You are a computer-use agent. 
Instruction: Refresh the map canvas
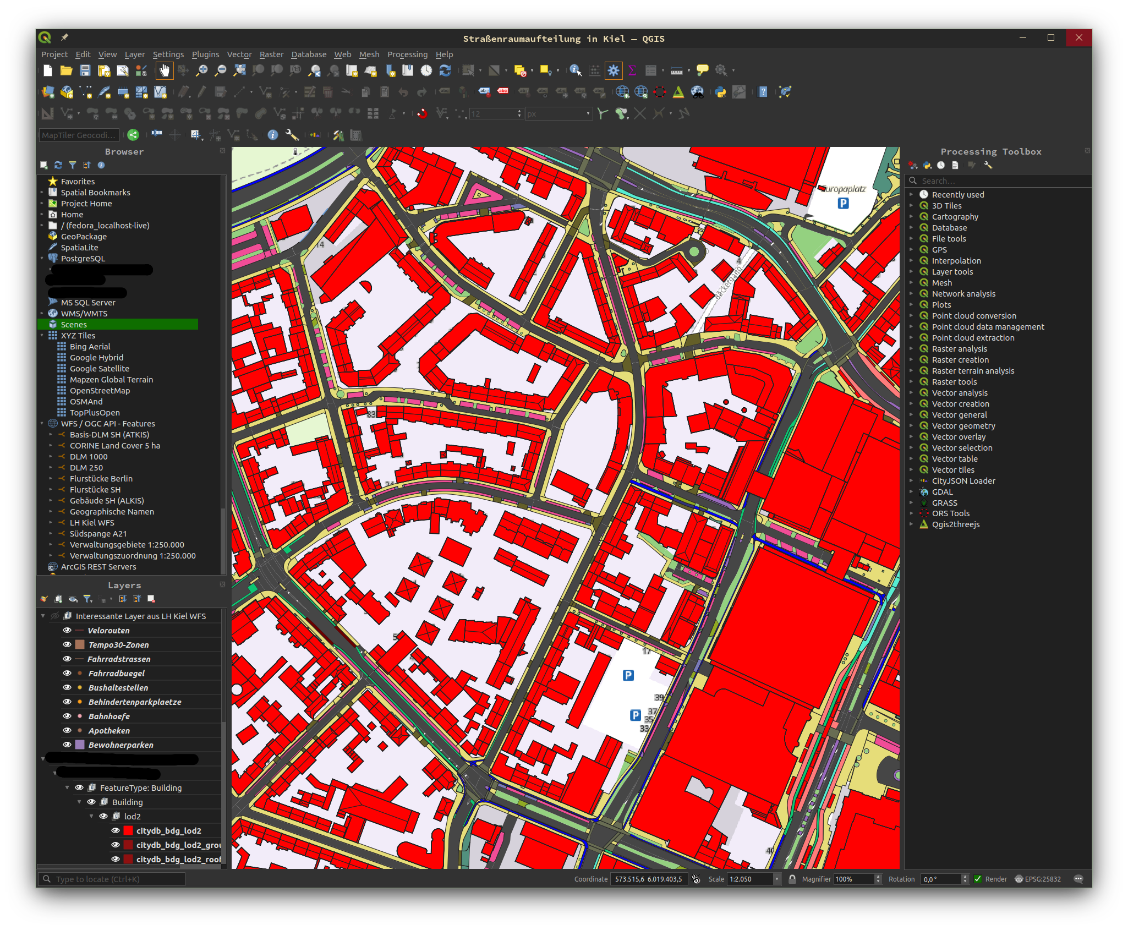pos(445,70)
